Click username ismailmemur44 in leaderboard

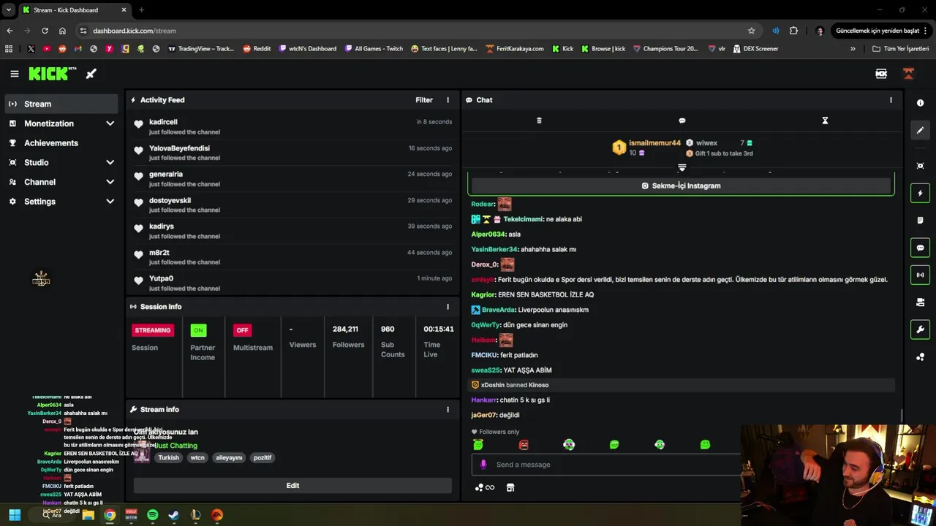click(654, 143)
